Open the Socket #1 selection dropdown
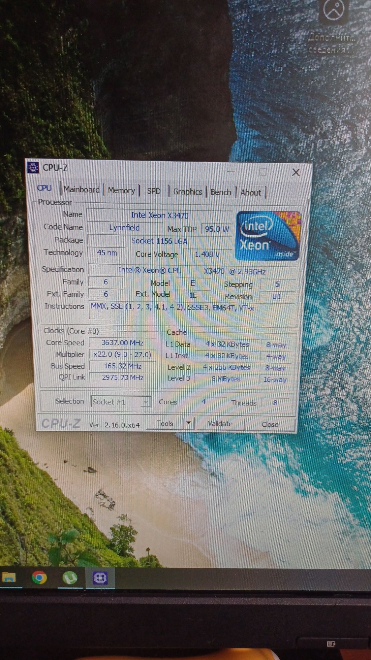Viewport: 371px width, 660px height. (x=121, y=402)
